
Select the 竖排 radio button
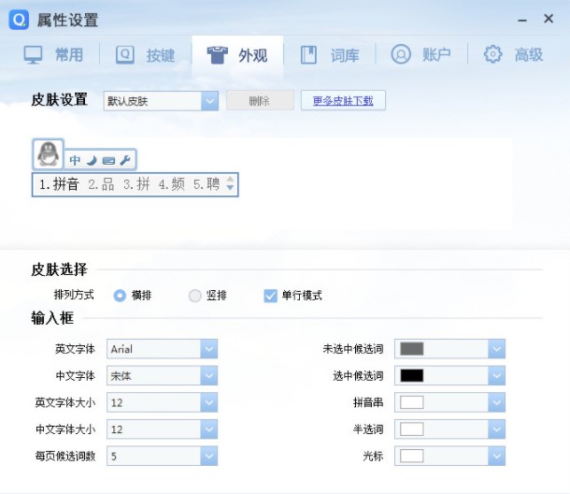[195, 296]
